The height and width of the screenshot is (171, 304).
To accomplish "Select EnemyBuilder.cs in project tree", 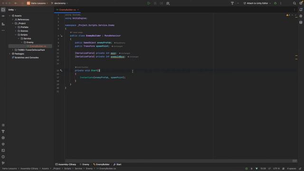I will pyautogui.click(x=38, y=46).
